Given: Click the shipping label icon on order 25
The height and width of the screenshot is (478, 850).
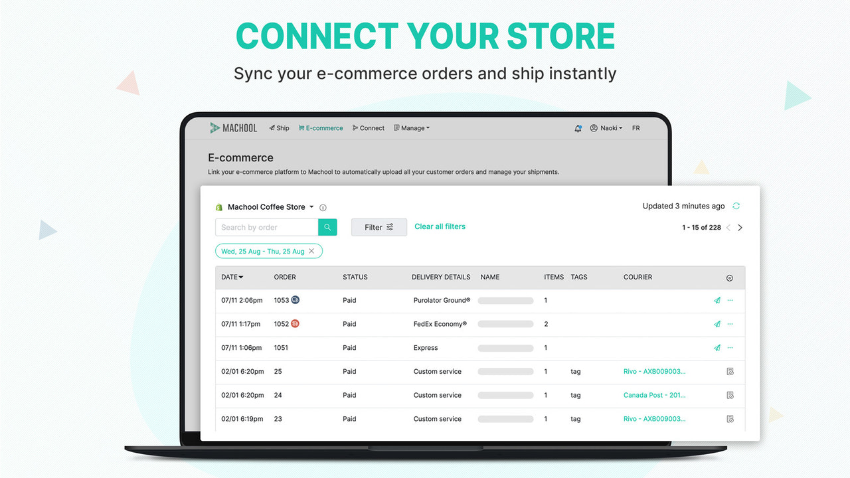Looking at the screenshot, I should [x=730, y=371].
